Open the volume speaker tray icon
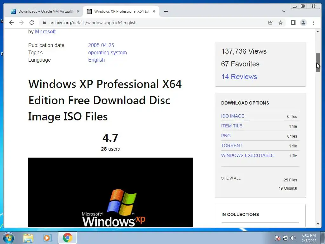 click(293, 238)
